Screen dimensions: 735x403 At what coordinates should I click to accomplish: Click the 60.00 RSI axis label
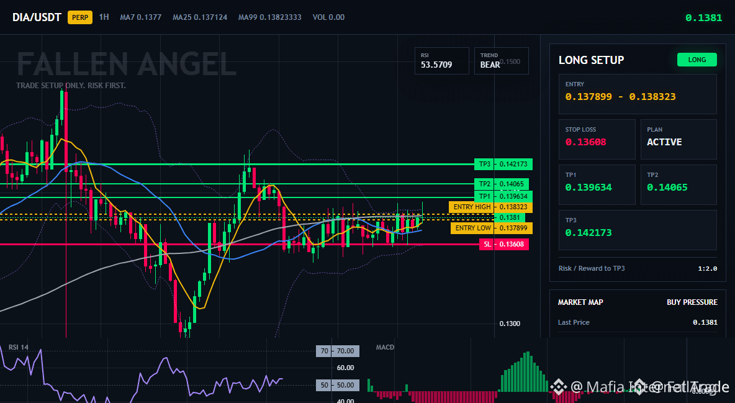point(346,368)
